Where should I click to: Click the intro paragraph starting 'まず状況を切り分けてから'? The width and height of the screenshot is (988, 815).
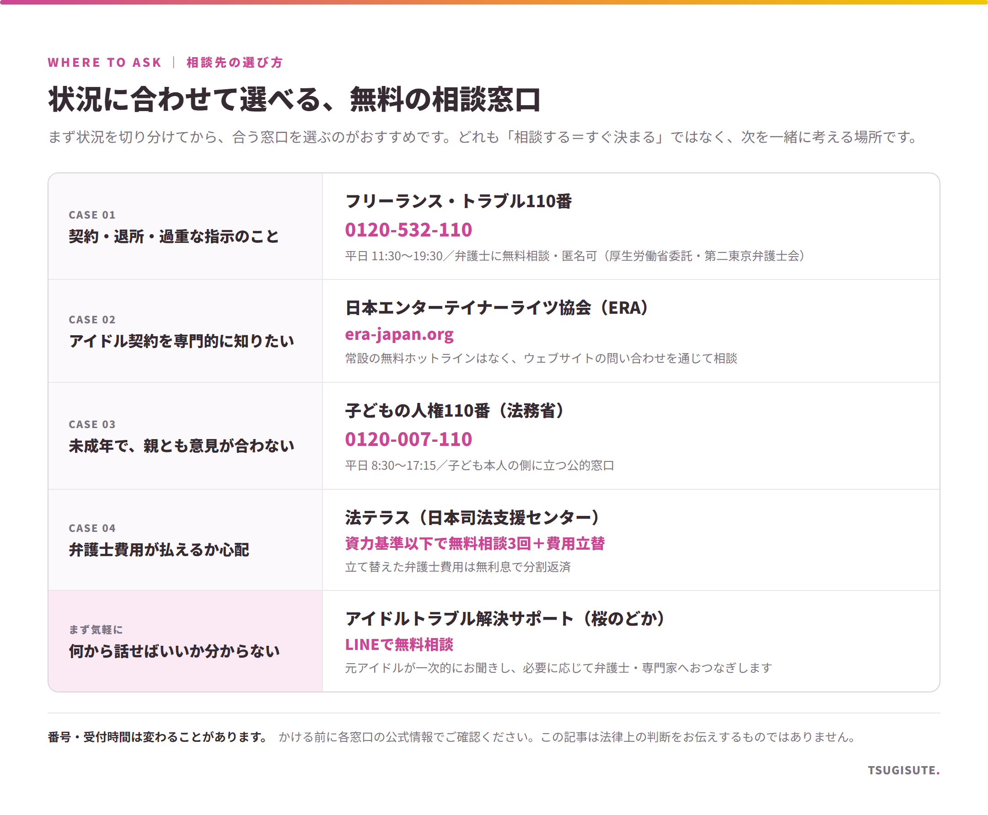pos(481,137)
